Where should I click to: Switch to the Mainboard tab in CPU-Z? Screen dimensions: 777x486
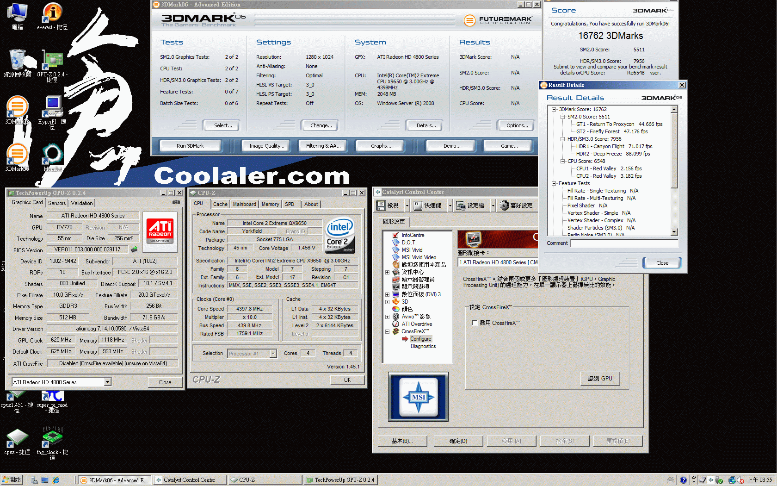[x=244, y=204]
